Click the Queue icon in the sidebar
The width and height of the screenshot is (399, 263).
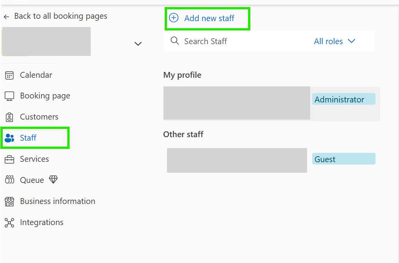9,180
